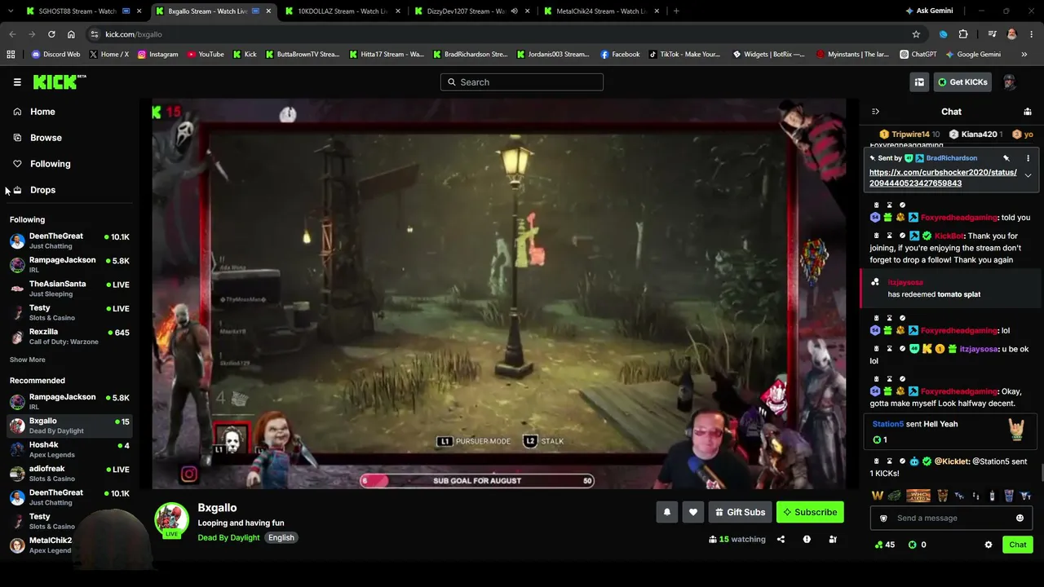Open Bxgallo's channel avatar
The width and height of the screenshot is (1044, 587).
(x=171, y=519)
